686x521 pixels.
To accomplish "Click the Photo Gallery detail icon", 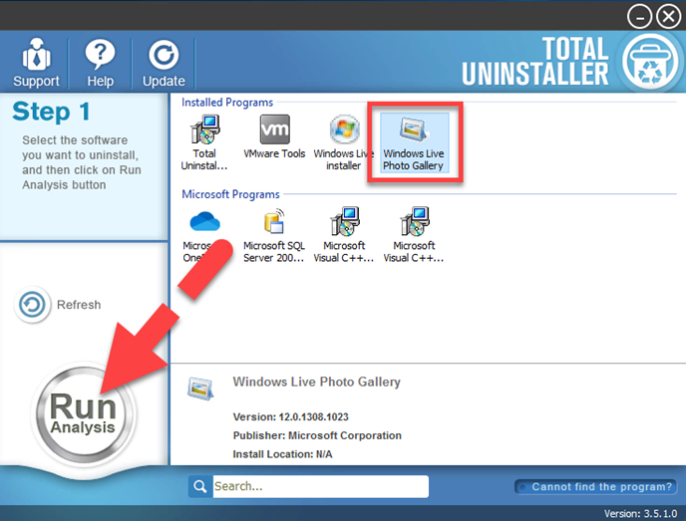I will (x=200, y=389).
